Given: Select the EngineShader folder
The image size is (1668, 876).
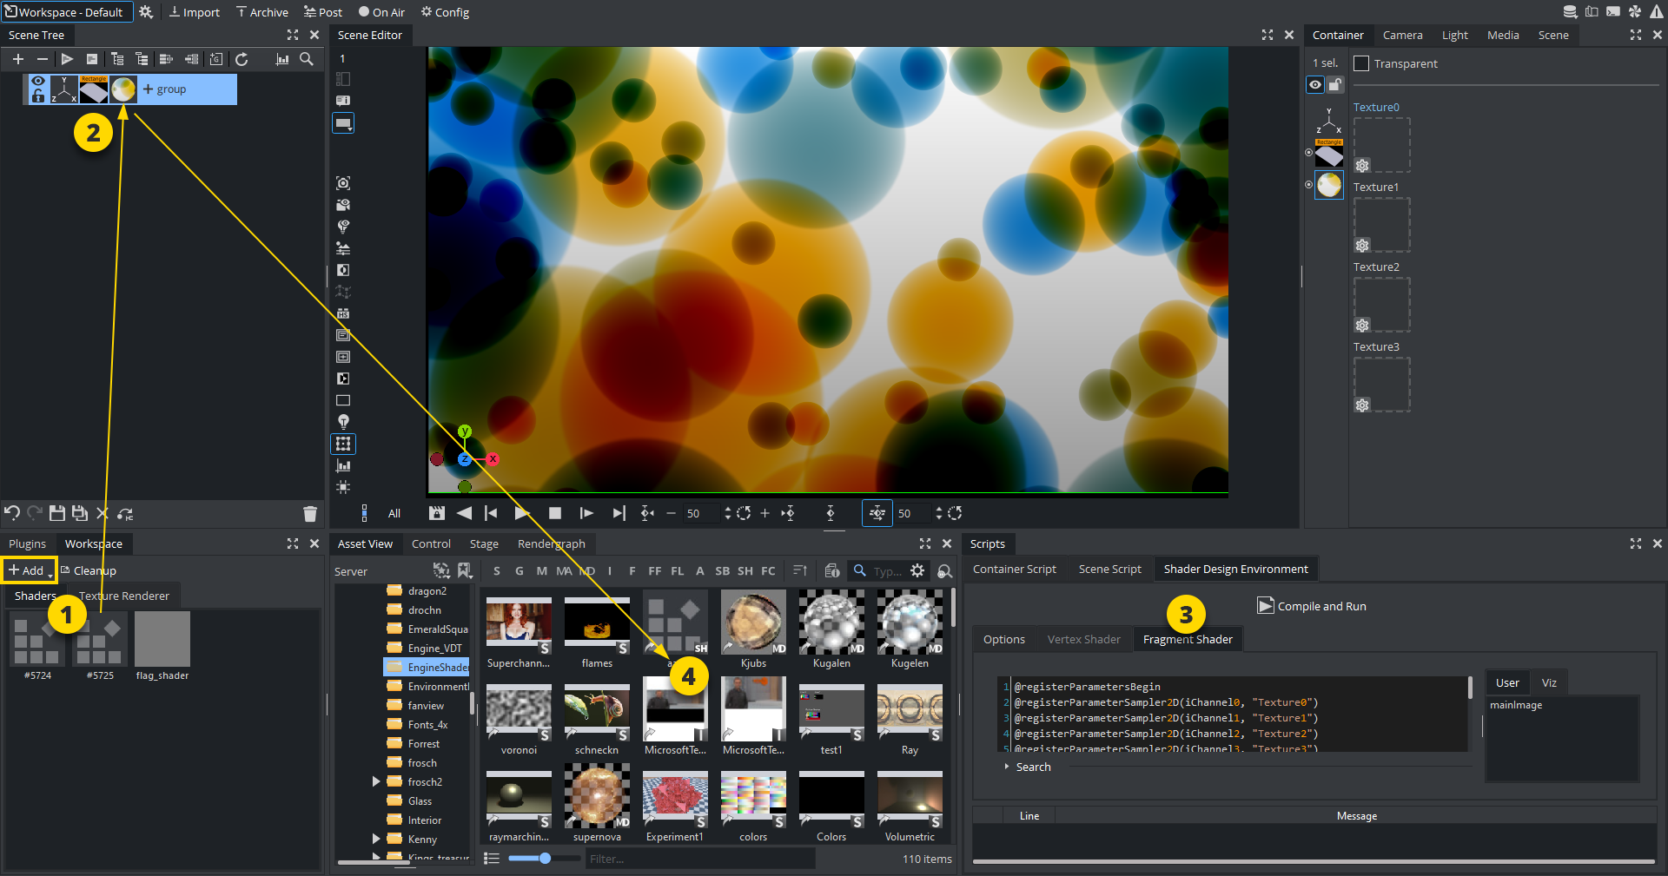Looking at the screenshot, I should [427, 667].
